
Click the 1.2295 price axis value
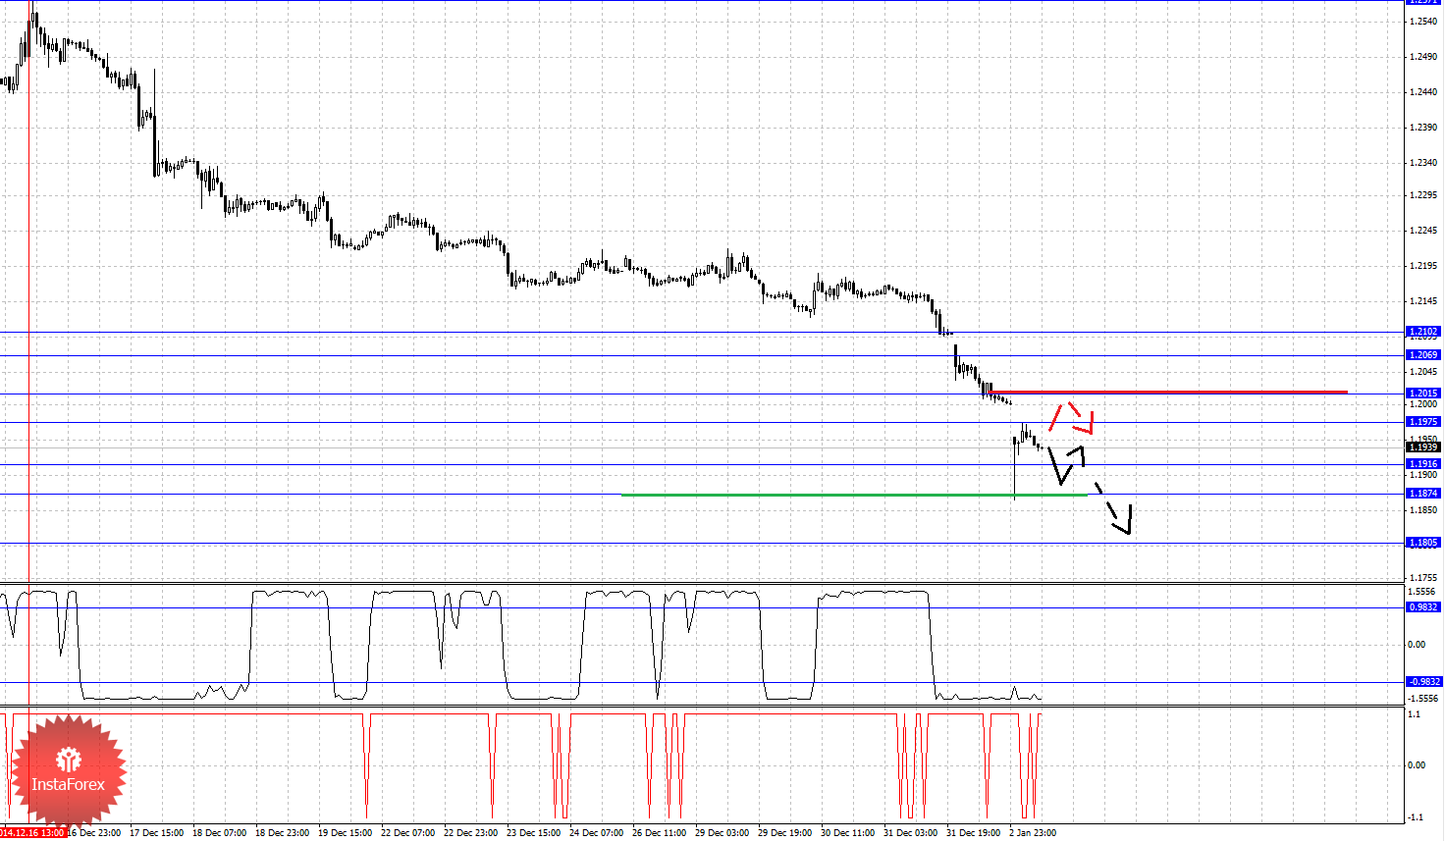click(x=1423, y=195)
